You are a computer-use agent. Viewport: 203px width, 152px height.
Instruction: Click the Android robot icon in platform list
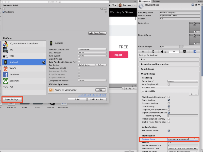(5, 62)
